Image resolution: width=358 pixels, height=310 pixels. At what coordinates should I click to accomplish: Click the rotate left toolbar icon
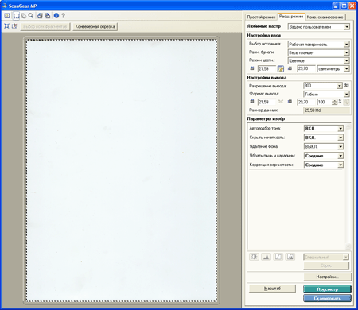click(x=40, y=16)
